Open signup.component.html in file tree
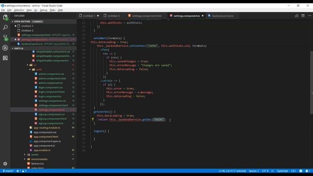The height and width of the screenshot is (176, 313). pyautogui.click(x=52, y=119)
